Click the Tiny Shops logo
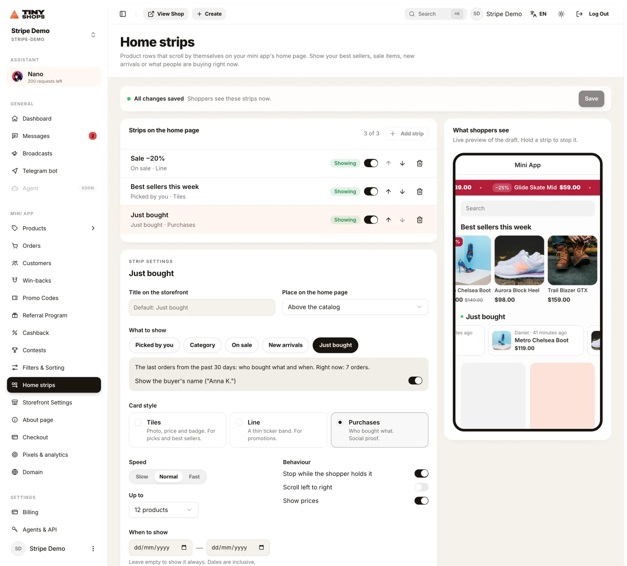This screenshot has width=627, height=566. 27,14
